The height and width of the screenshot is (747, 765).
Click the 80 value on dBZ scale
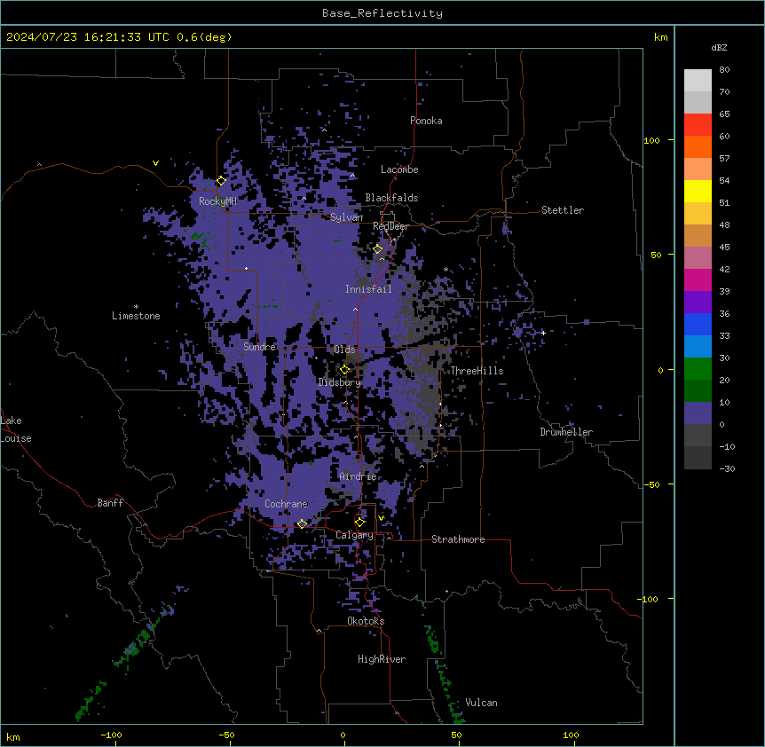724,70
